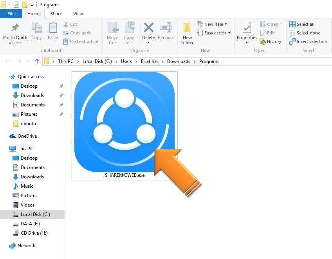332x259 pixels.
Task: Click the Properties checkmark icon
Action: point(247,27)
